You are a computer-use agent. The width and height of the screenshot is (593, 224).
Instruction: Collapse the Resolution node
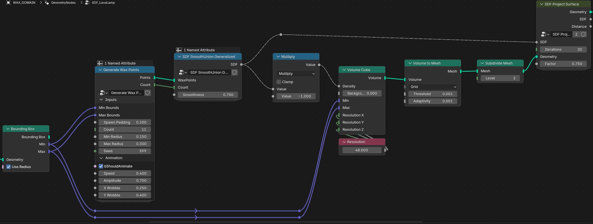344,142
